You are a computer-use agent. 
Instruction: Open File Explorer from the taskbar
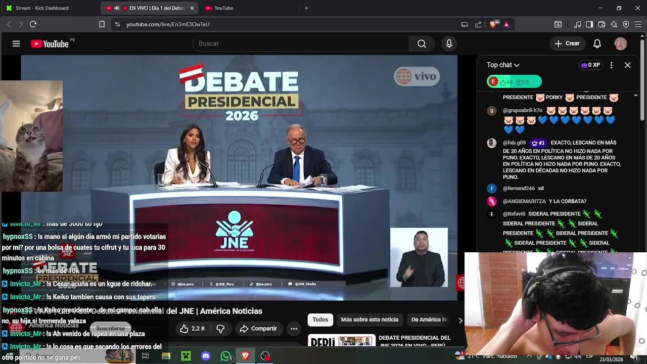(166, 356)
